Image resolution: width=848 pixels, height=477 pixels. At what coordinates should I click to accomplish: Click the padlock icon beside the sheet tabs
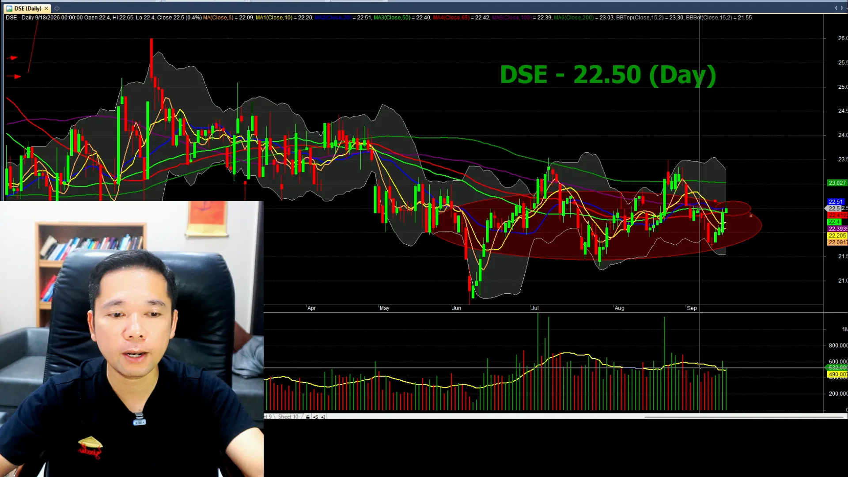[308, 416]
